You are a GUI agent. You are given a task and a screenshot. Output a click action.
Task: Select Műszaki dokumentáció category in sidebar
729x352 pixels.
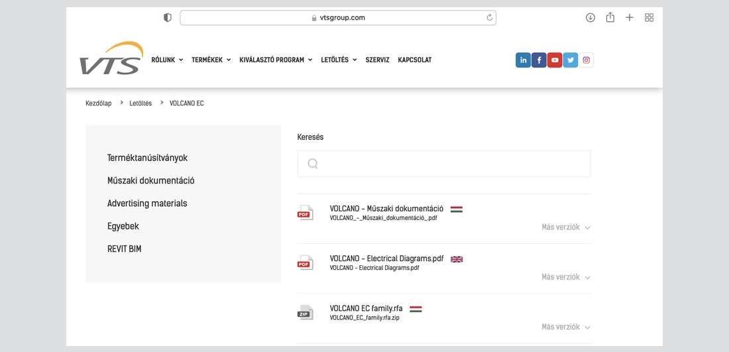(x=150, y=181)
